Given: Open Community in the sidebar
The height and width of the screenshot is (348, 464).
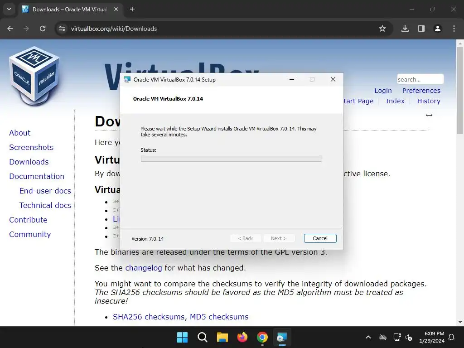Looking at the screenshot, I should (x=30, y=234).
